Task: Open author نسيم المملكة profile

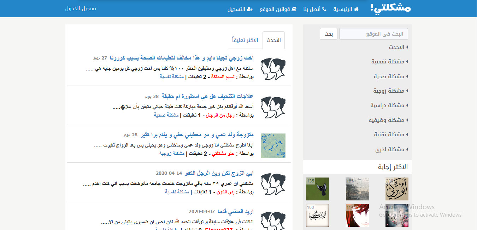Action: pyautogui.click(x=223, y=76)
